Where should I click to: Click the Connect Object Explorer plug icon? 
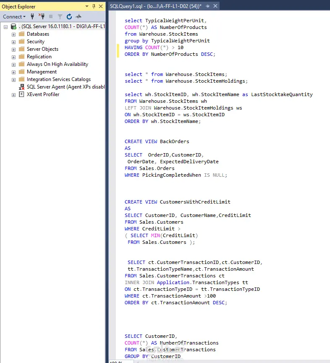pos(32,16)
